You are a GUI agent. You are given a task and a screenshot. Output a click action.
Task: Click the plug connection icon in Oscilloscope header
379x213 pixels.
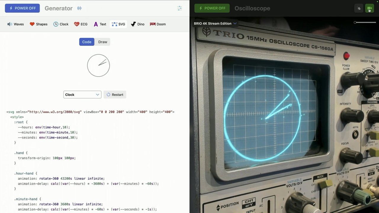359,8
